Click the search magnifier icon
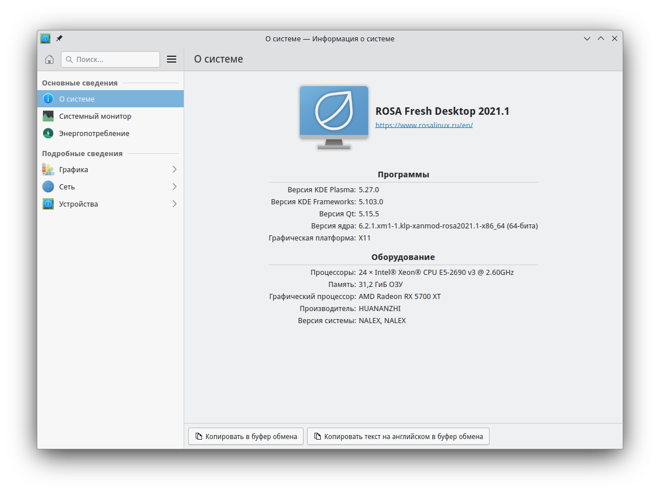 coord(69,59)
